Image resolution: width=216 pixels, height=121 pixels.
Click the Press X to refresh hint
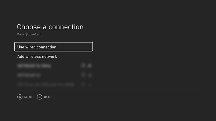[30, 34]
